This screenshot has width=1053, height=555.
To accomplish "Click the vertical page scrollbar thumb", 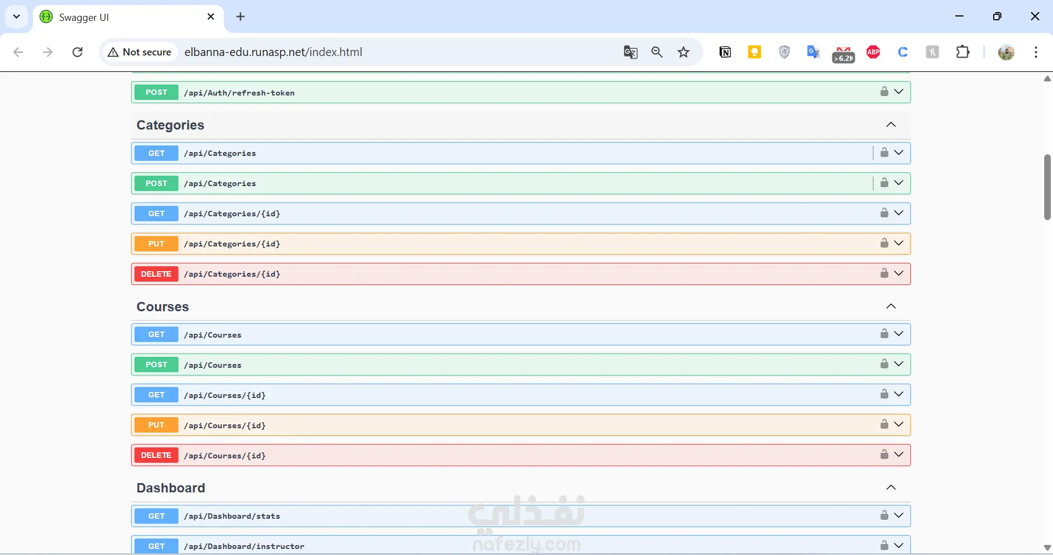I will point(1048,187).
